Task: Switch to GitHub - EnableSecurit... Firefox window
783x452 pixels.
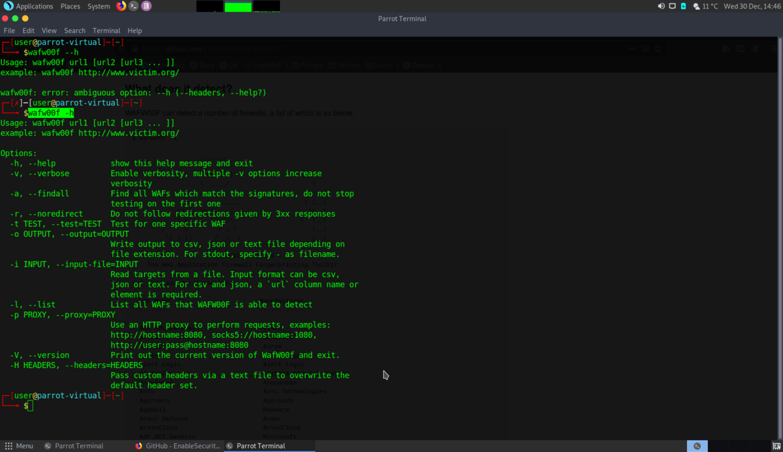Action: [177, 446]
